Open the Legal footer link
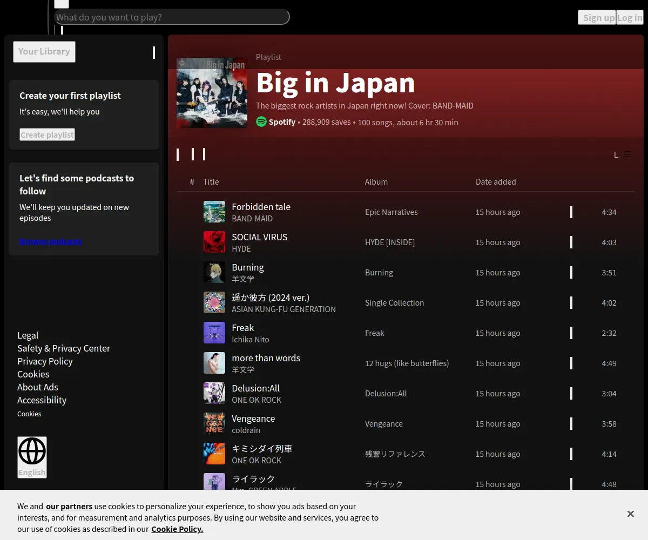The height and width of the screenshot is (540, 648). point(28,335)
